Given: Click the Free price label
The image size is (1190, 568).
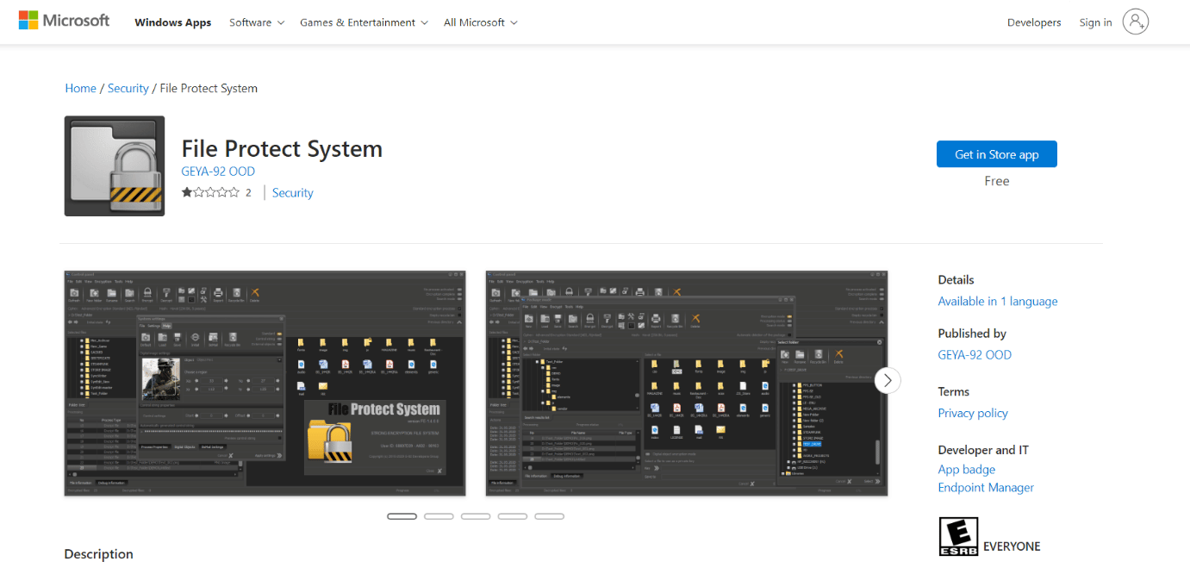Looking at the screenshot, I should click(997, 181).
